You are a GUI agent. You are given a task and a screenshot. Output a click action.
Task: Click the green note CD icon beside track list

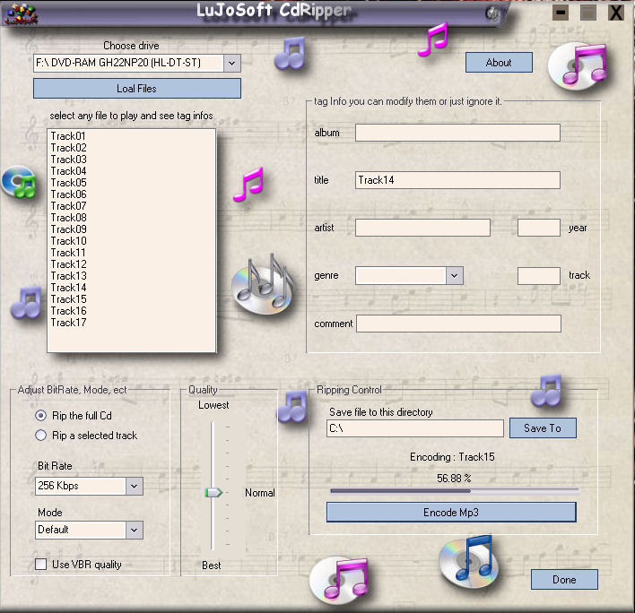[19, 182]
